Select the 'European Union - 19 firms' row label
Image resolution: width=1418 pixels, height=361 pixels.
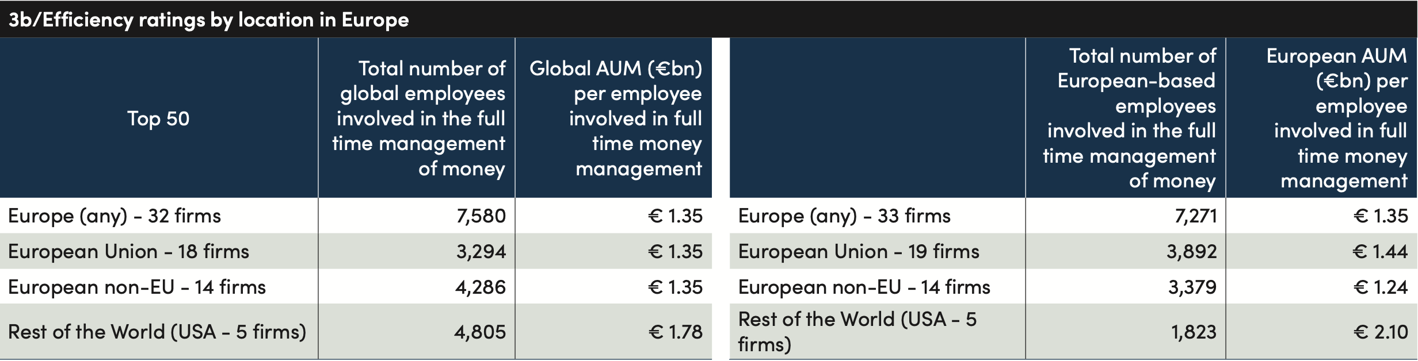859,252
